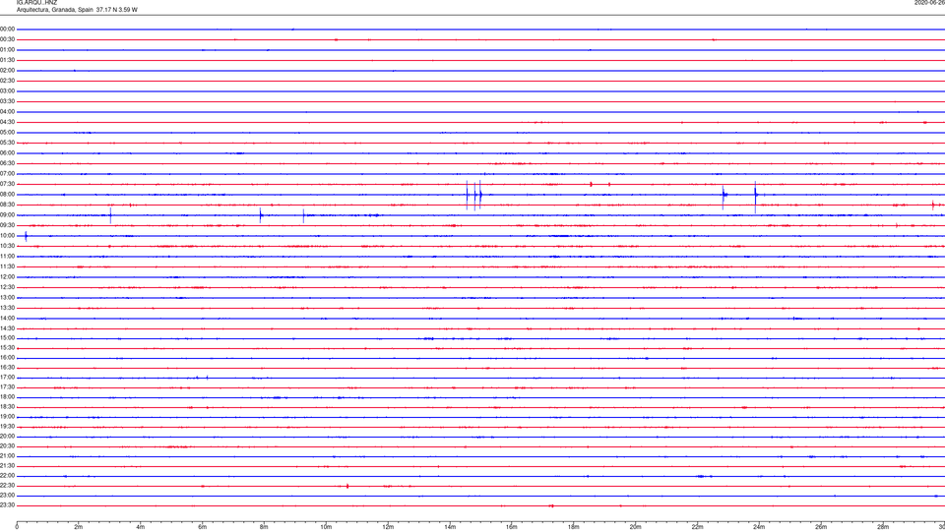Click the 28m axis tick label
This screenshot has width=945, height=531.
click(x=883, y=527)
